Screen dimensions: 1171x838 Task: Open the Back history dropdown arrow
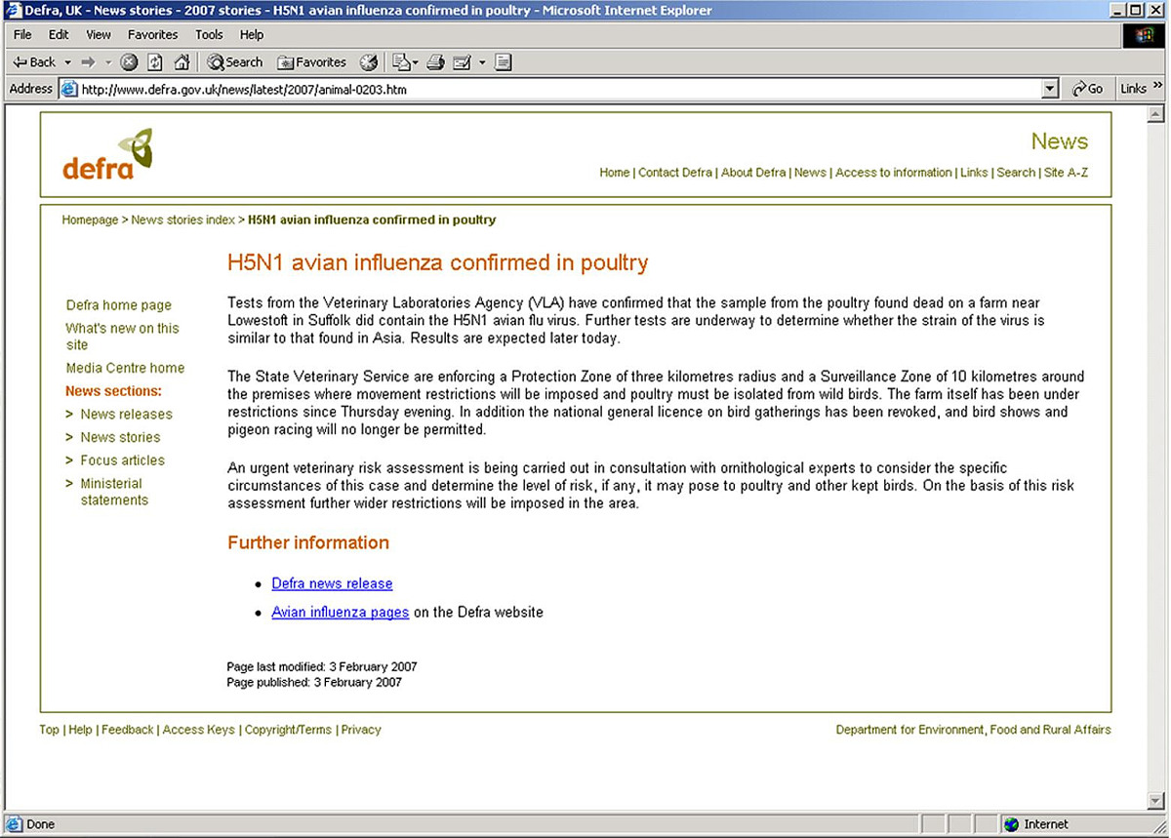pyautogui.click(x=67, y=61)
